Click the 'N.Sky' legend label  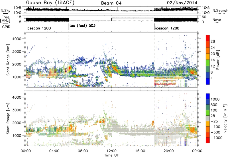(5, 10)
